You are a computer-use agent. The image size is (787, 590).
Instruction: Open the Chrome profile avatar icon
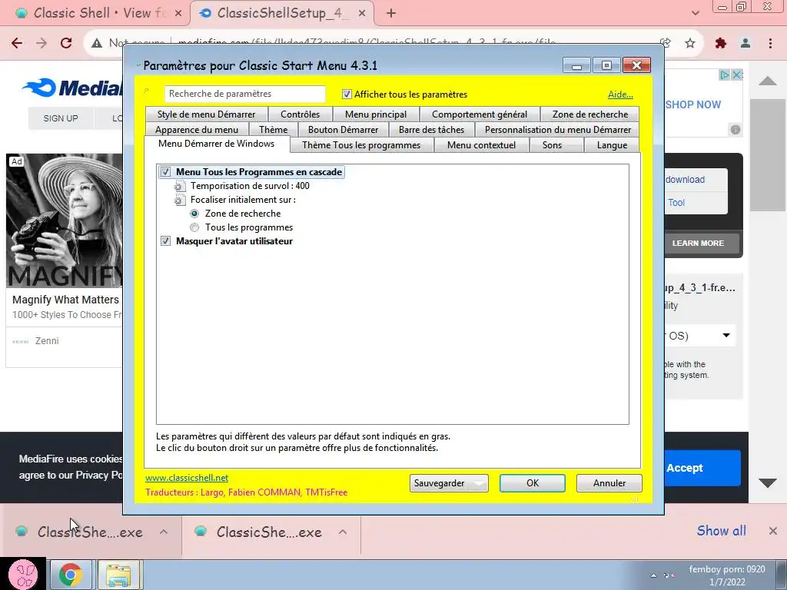745,43
